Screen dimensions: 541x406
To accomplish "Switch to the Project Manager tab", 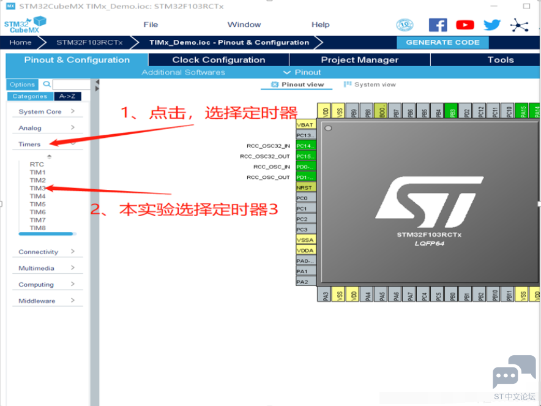I will tap(360, 60).
